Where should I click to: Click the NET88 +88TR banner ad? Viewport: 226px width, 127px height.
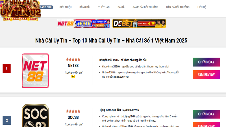83,23
